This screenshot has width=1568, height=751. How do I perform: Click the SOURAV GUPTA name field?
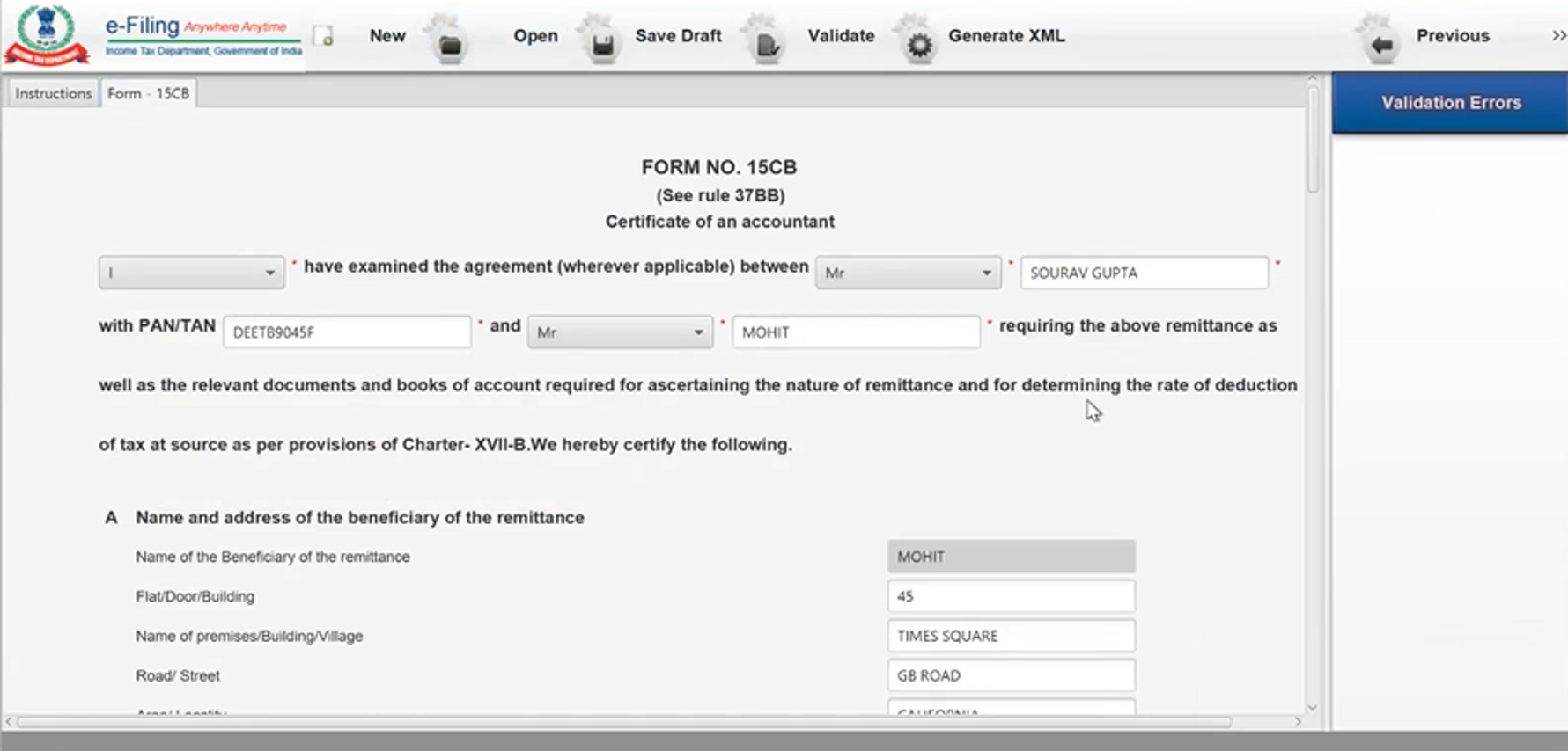1144,273
